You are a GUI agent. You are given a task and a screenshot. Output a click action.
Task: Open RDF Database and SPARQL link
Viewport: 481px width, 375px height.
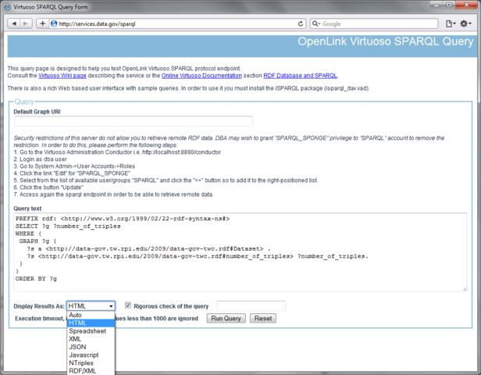coord(300,76)
